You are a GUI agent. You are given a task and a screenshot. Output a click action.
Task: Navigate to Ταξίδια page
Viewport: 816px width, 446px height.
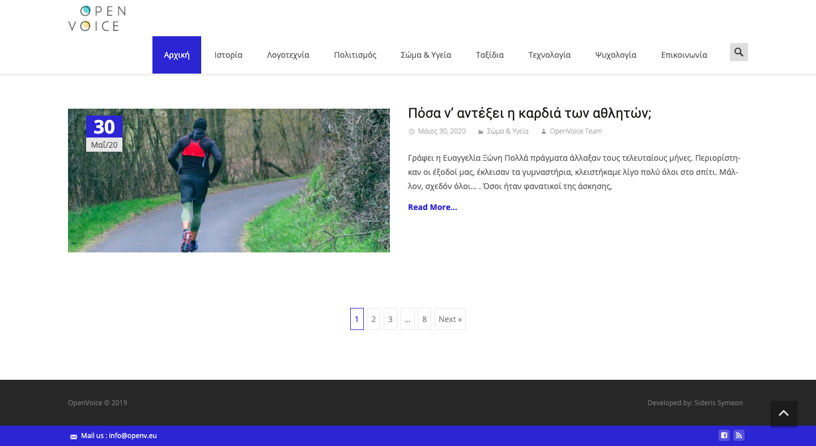pos(490,55)
